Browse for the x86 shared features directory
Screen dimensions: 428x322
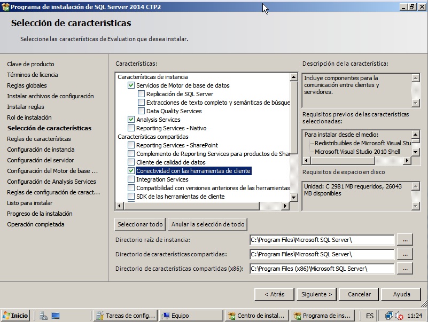tap(406, 269)
